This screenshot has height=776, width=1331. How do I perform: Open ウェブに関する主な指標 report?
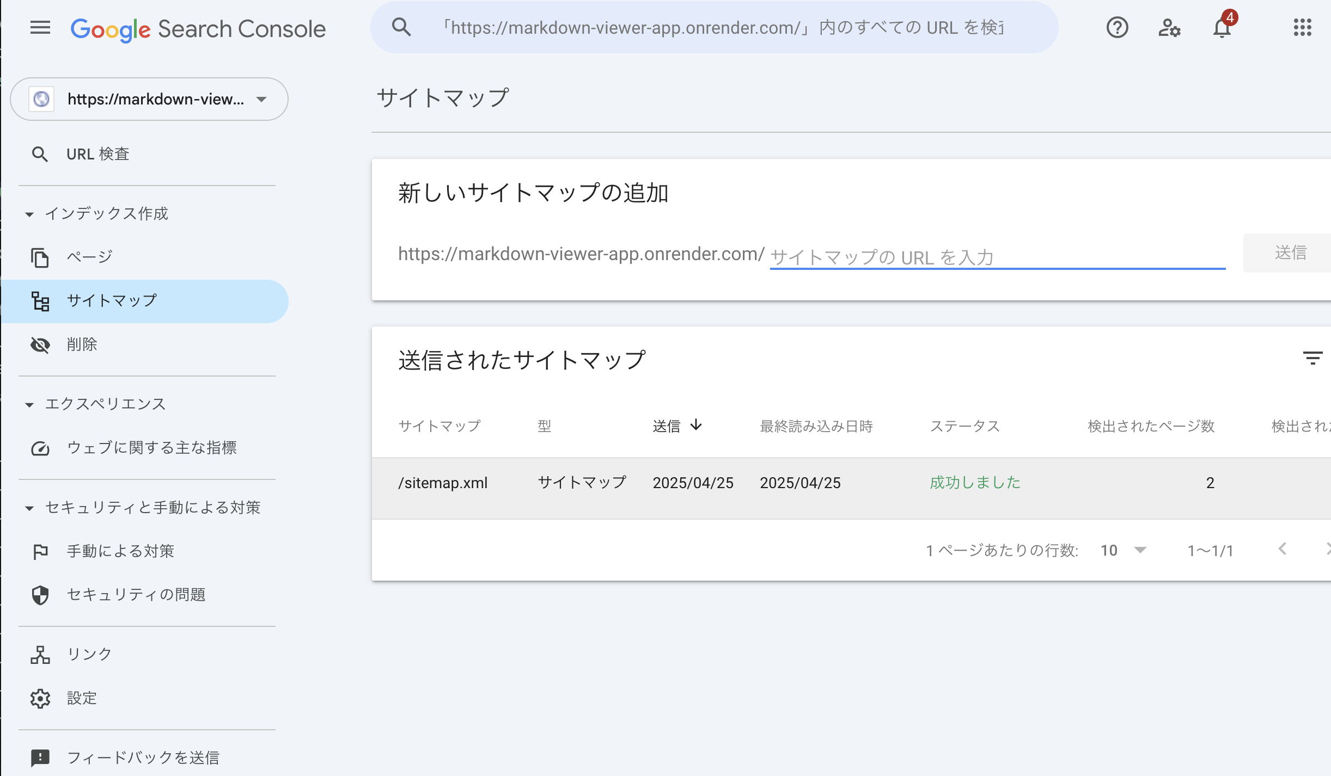point(145,448)
